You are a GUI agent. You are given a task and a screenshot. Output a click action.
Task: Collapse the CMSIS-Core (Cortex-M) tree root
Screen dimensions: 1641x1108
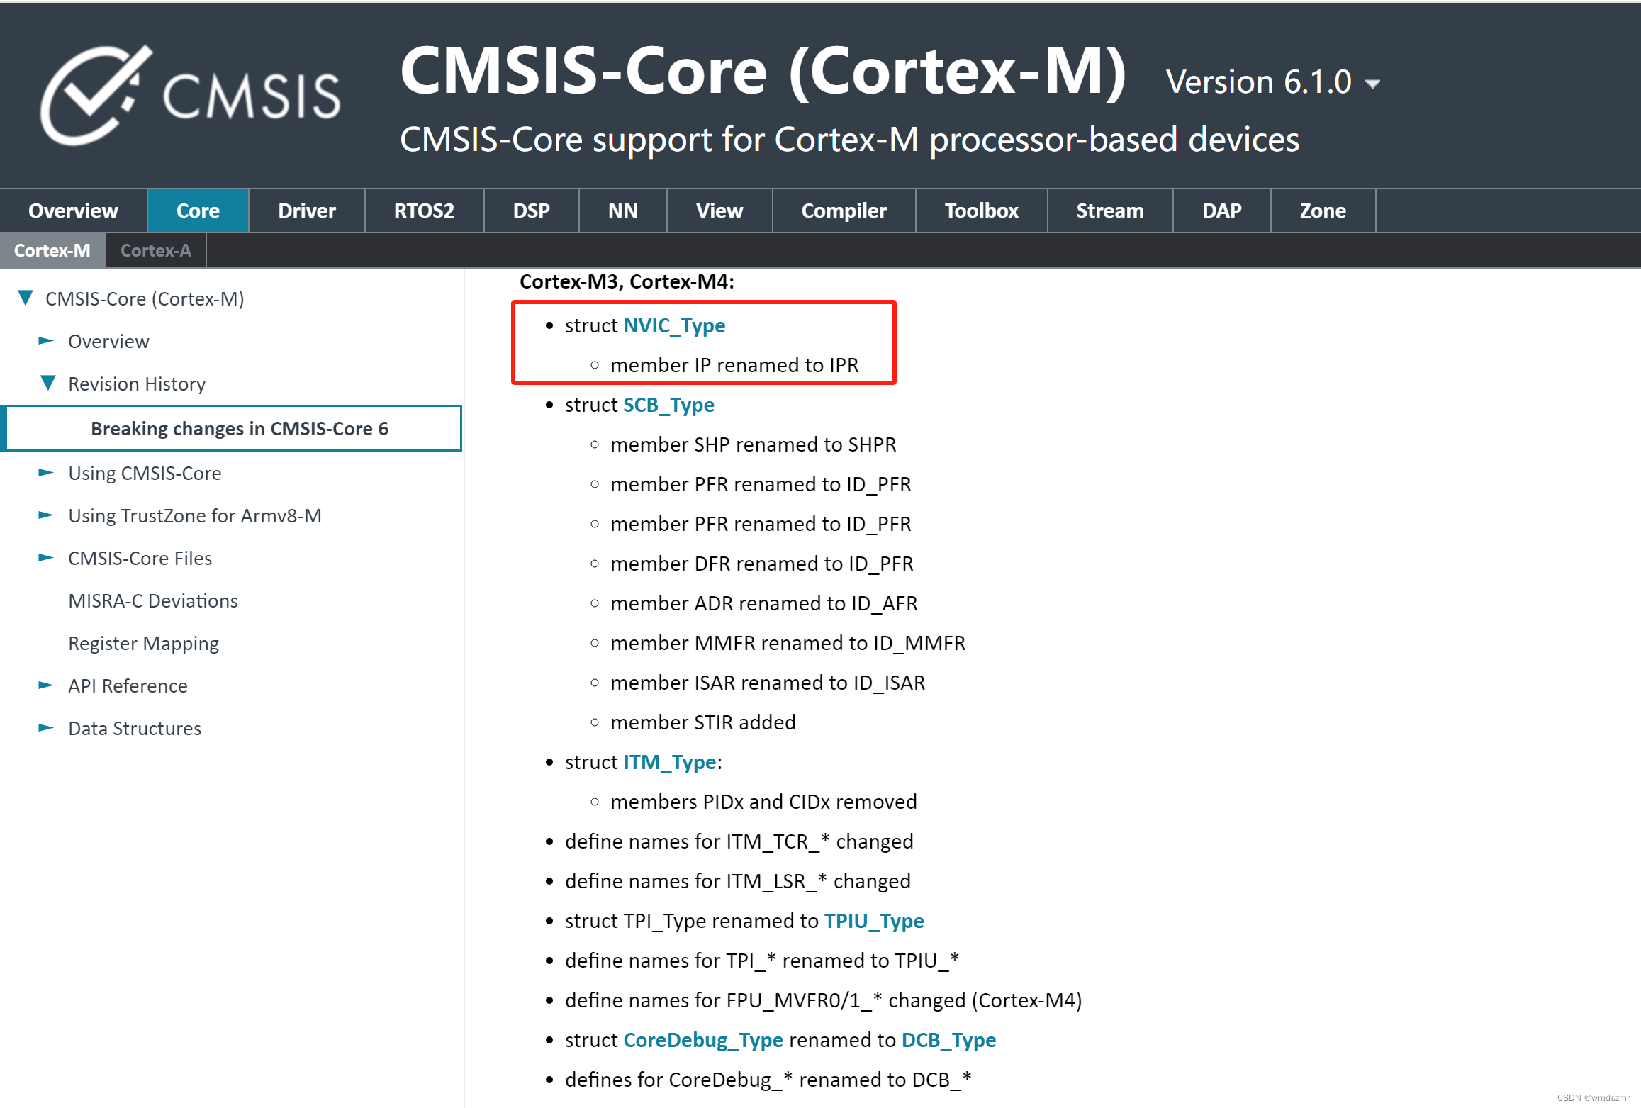(26, 298)
